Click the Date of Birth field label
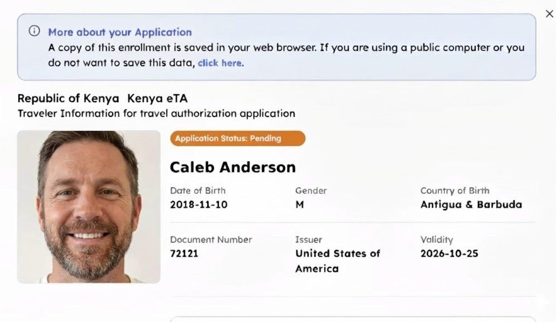The width and height of the screenshot is (556, 322). point(198,190)
